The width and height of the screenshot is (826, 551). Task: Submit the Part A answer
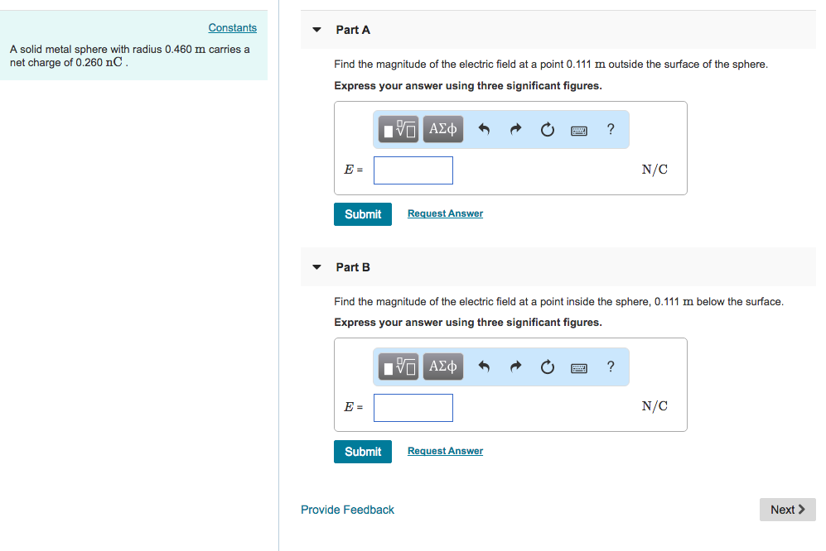363,214
